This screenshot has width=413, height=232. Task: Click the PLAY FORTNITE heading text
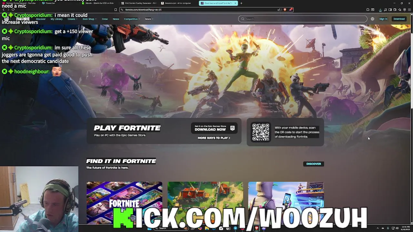pyautogui.click(x=127, y=128)
